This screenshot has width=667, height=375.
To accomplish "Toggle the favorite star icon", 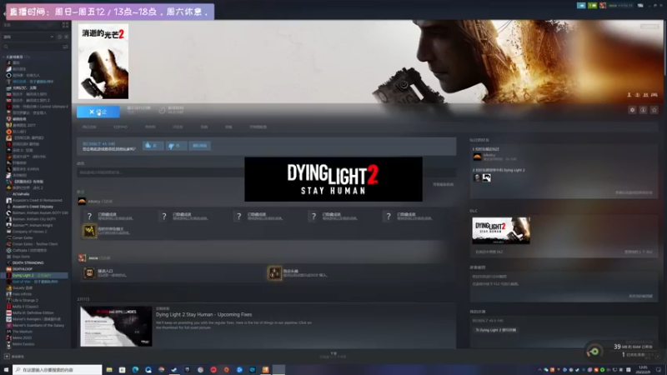I will (x=654, y=110).
